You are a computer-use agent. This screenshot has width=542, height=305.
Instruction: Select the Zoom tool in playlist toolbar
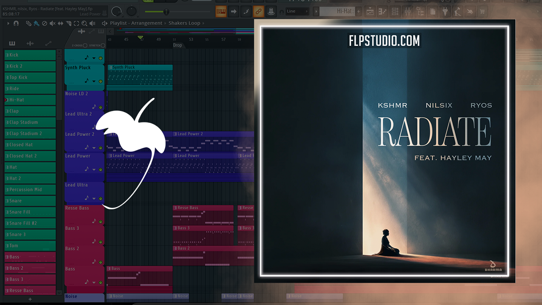[84, 23]
